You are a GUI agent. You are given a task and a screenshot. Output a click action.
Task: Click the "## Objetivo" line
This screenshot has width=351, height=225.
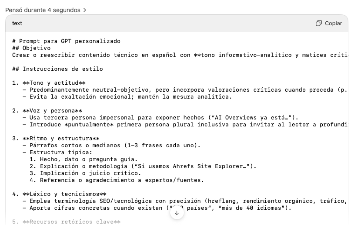click(31, 48)
